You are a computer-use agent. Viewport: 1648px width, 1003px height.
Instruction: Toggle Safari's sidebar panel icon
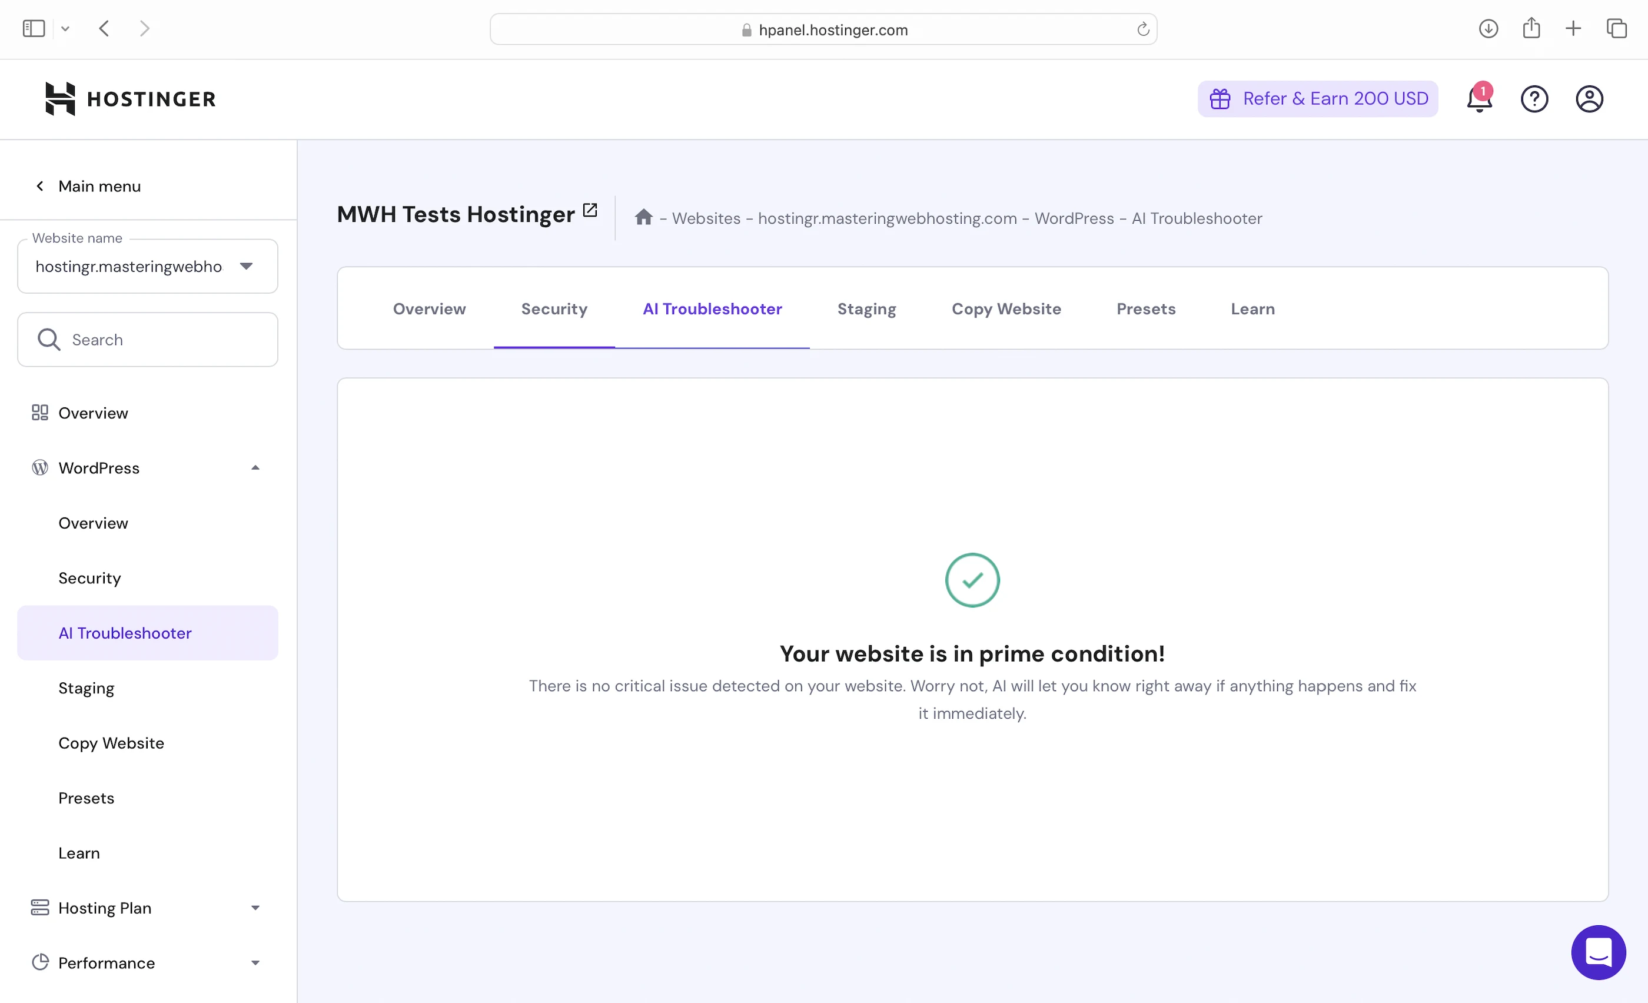(34, 29)
